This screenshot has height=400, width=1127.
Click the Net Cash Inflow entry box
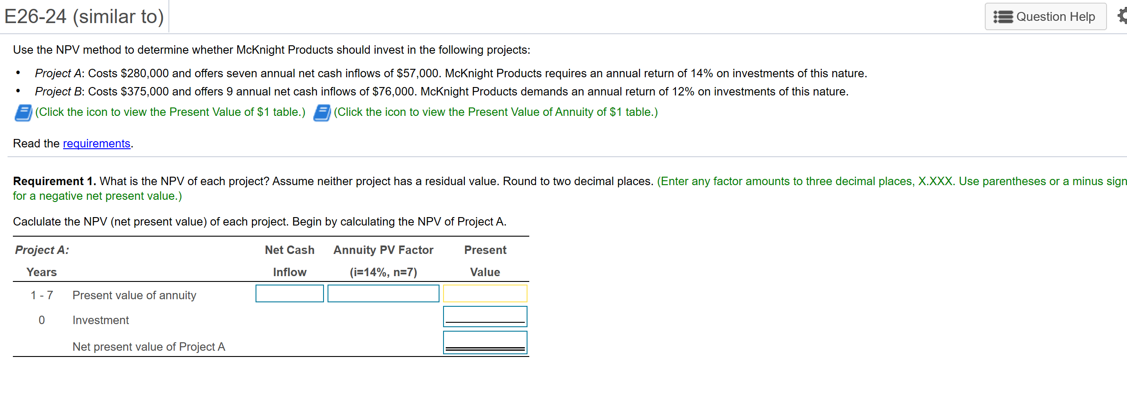(289, 293)
